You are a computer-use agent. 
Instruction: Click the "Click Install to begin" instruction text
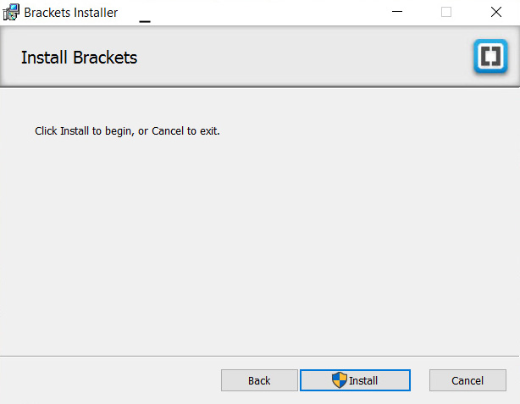(127, 131)
